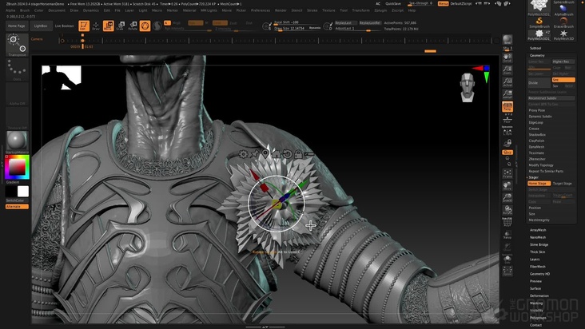
Task: Click the Divide button
Action: click(x=535, y=83)
